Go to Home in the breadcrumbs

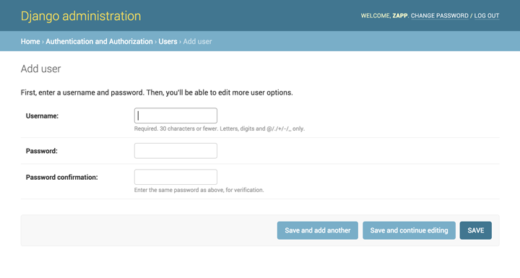30,41
